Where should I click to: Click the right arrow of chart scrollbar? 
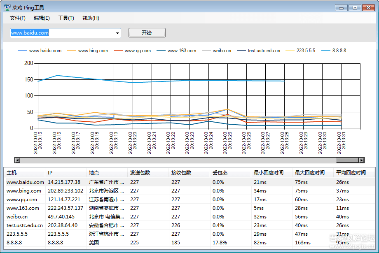(x=361, y=160)
